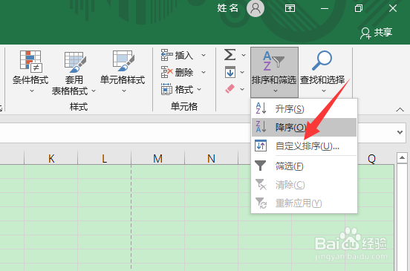Image resolution: width=410 pixels, height=271 pixels.
Task: Click the AutoSum sigma icon
Action: coord(230,55)
